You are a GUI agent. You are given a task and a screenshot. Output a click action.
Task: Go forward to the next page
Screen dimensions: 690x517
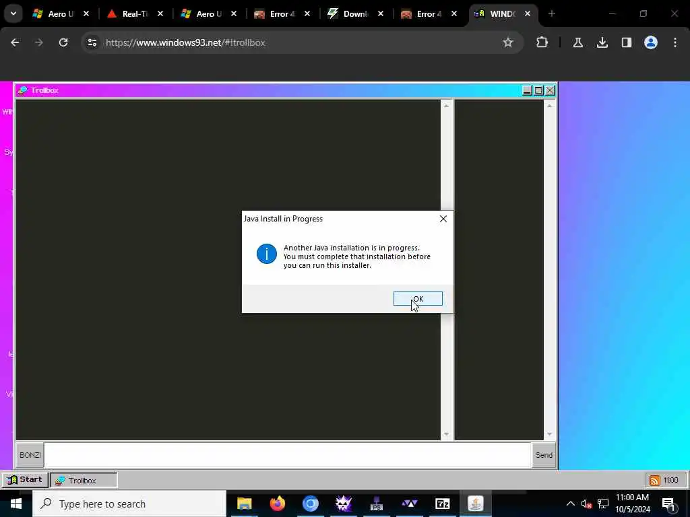(39, 42)
